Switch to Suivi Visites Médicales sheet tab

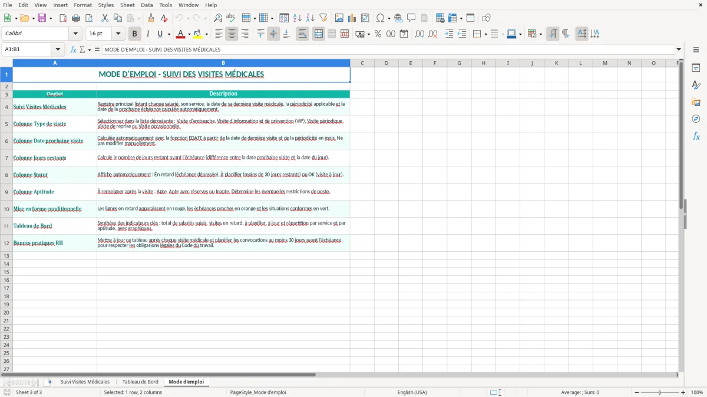click(85, 382)
